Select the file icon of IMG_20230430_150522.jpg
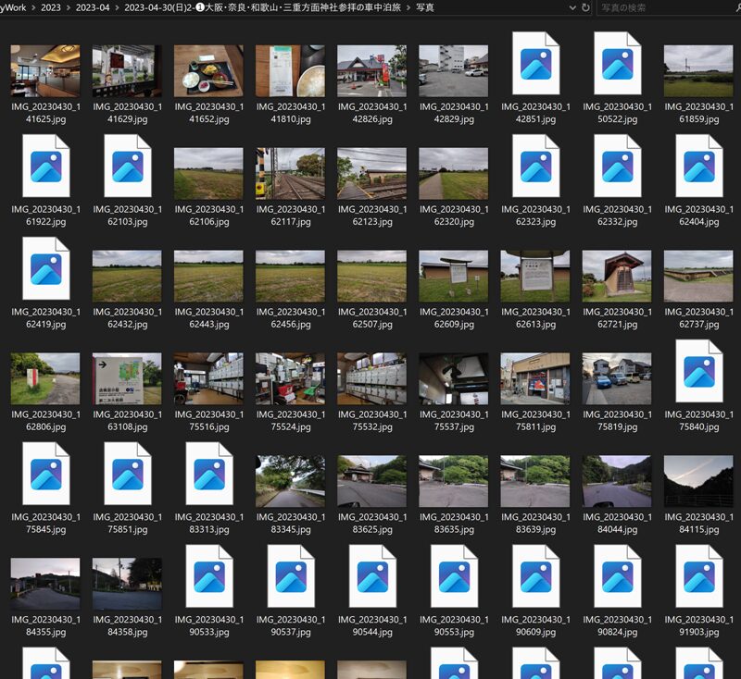Screen dimensions: 741x679 pos(617,63)
